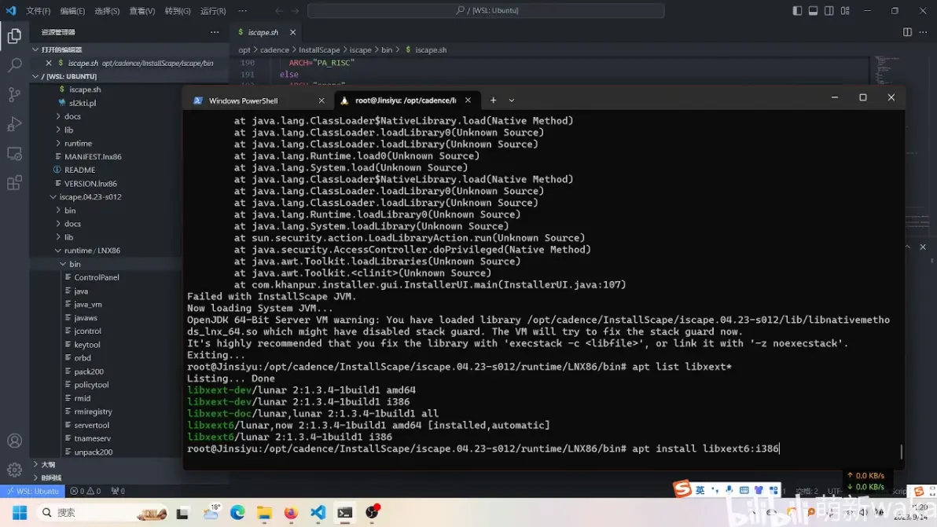Open the Explorer view in activity bar
937x527 pixels.
coord(14,36)
